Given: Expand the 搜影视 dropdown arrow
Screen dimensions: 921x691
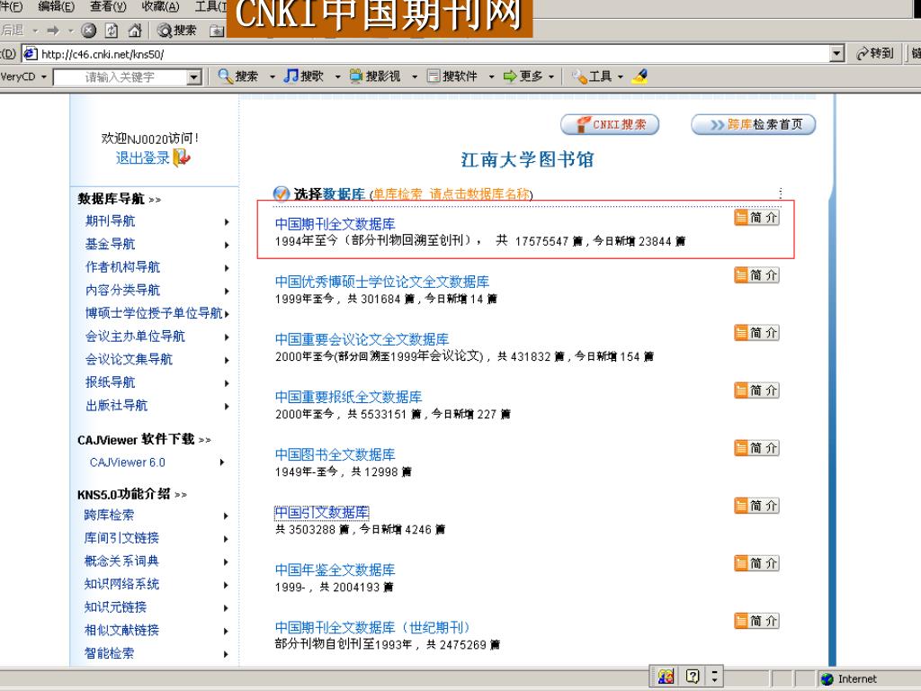Looking at the screenshot, I should pos(415,76).
